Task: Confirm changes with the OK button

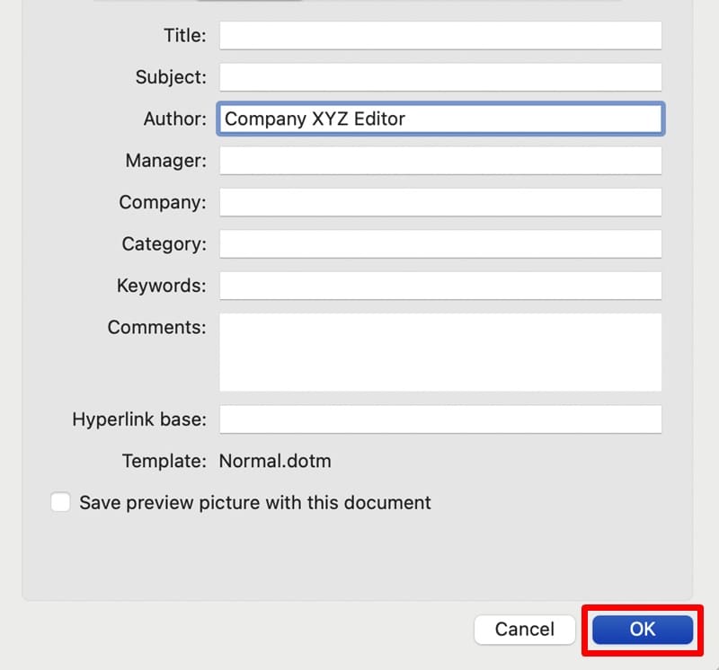Action: tap(642, 630)
